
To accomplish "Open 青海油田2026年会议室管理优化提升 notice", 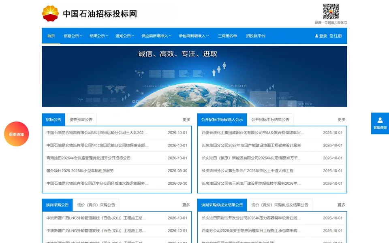I will 88,158.
